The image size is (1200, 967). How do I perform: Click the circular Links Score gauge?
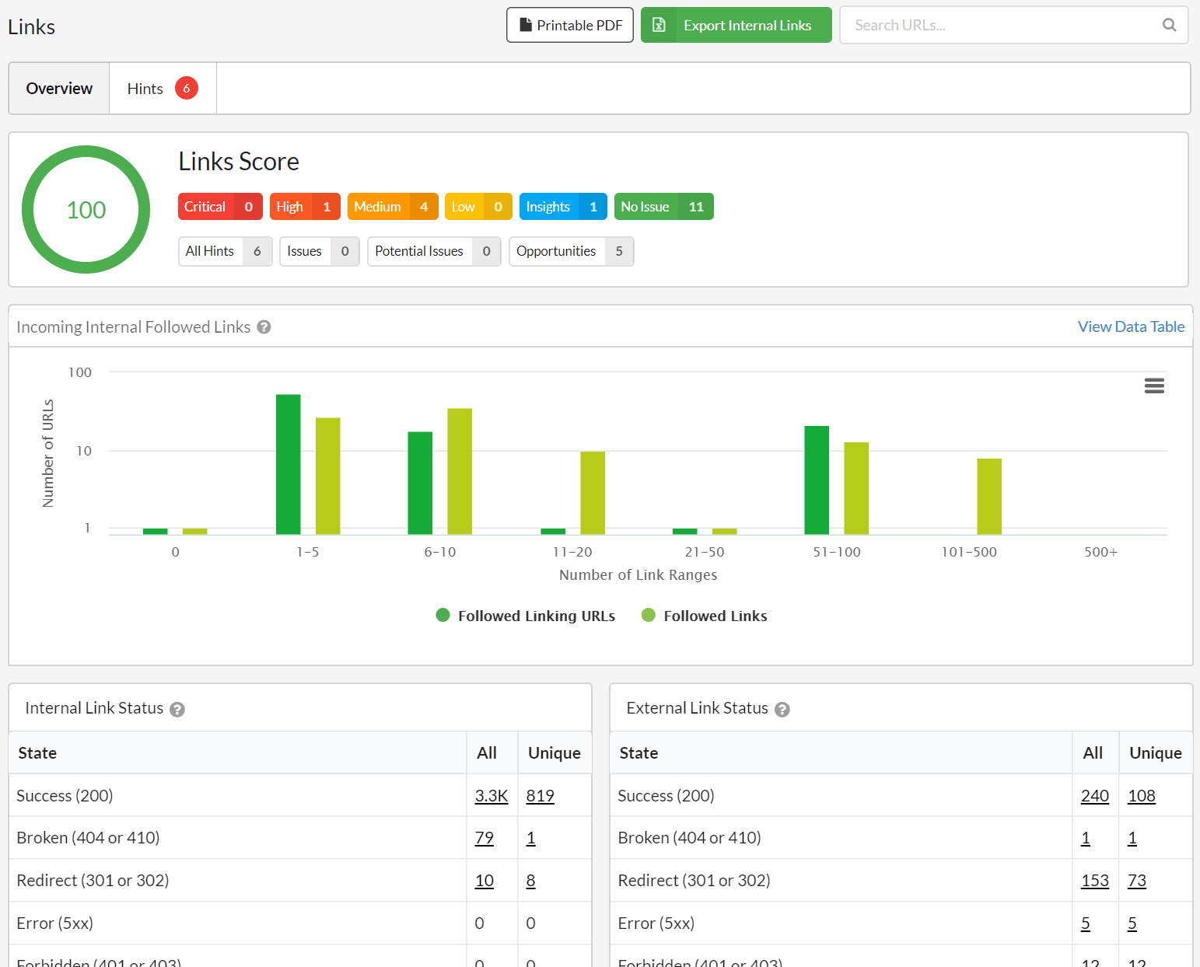pos(86,210)
